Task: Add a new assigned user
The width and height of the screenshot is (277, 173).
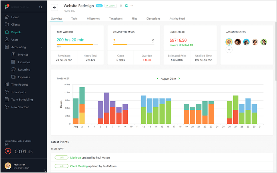Action: tap(229, 50)
